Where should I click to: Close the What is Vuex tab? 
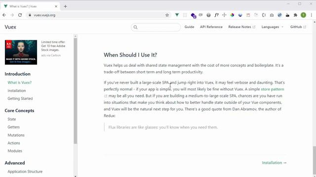click(x=56, y=6)
